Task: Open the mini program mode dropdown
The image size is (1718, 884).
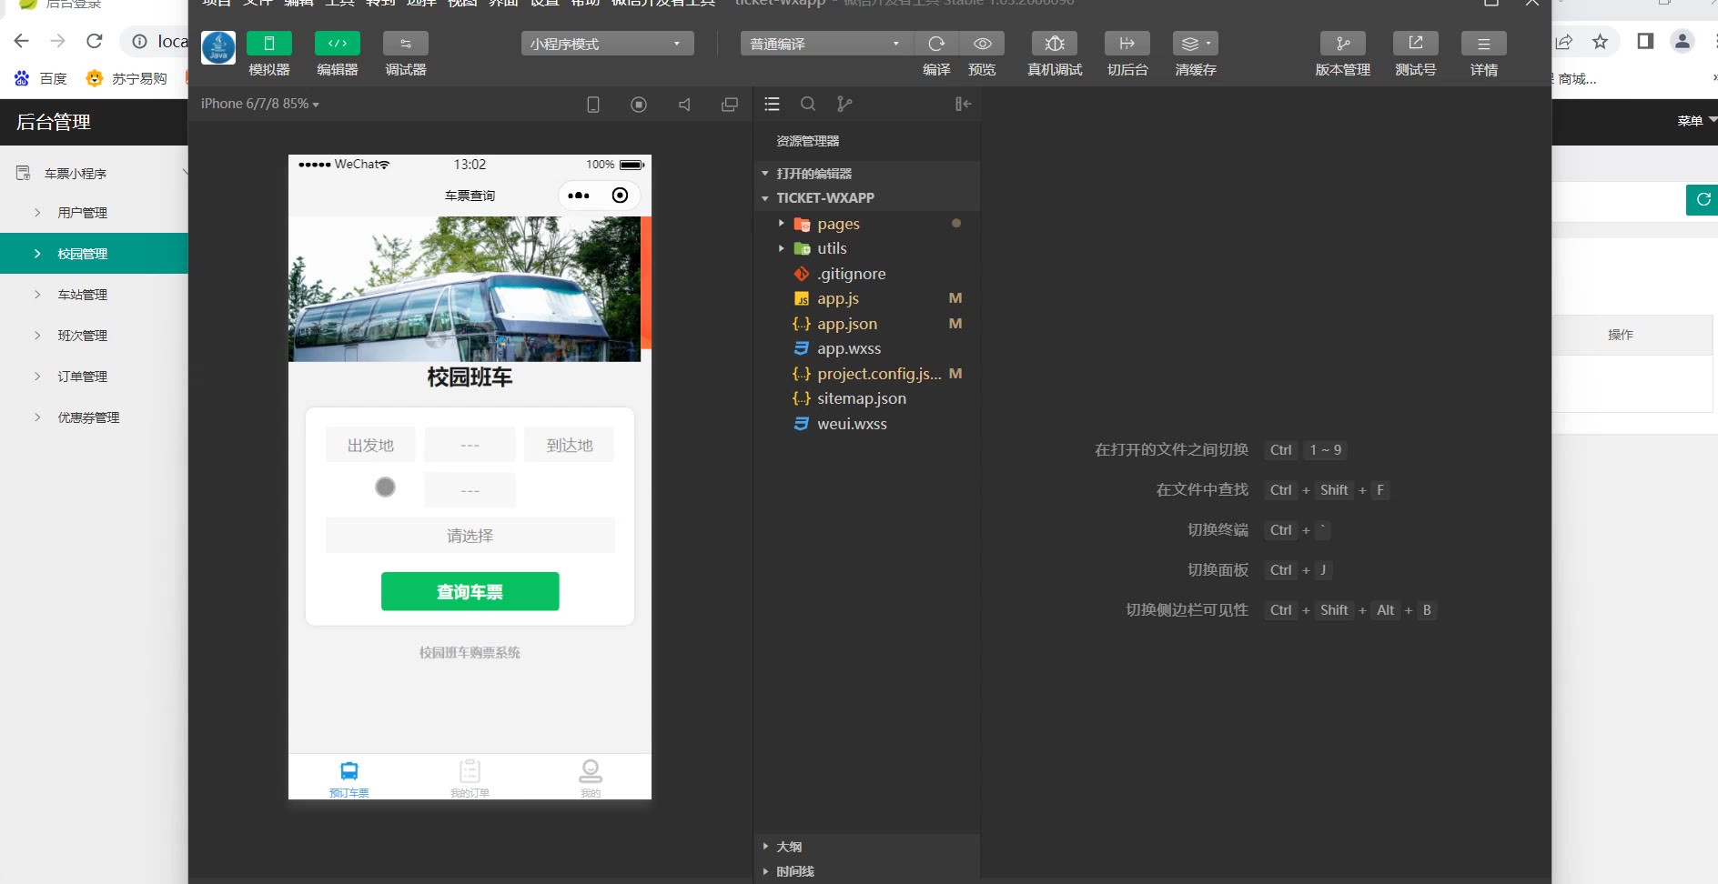Action: click(x=607, y=44)
